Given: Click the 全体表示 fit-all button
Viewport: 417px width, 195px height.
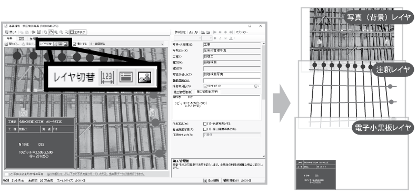Looking at the screenshot, I should coord(77,32).
